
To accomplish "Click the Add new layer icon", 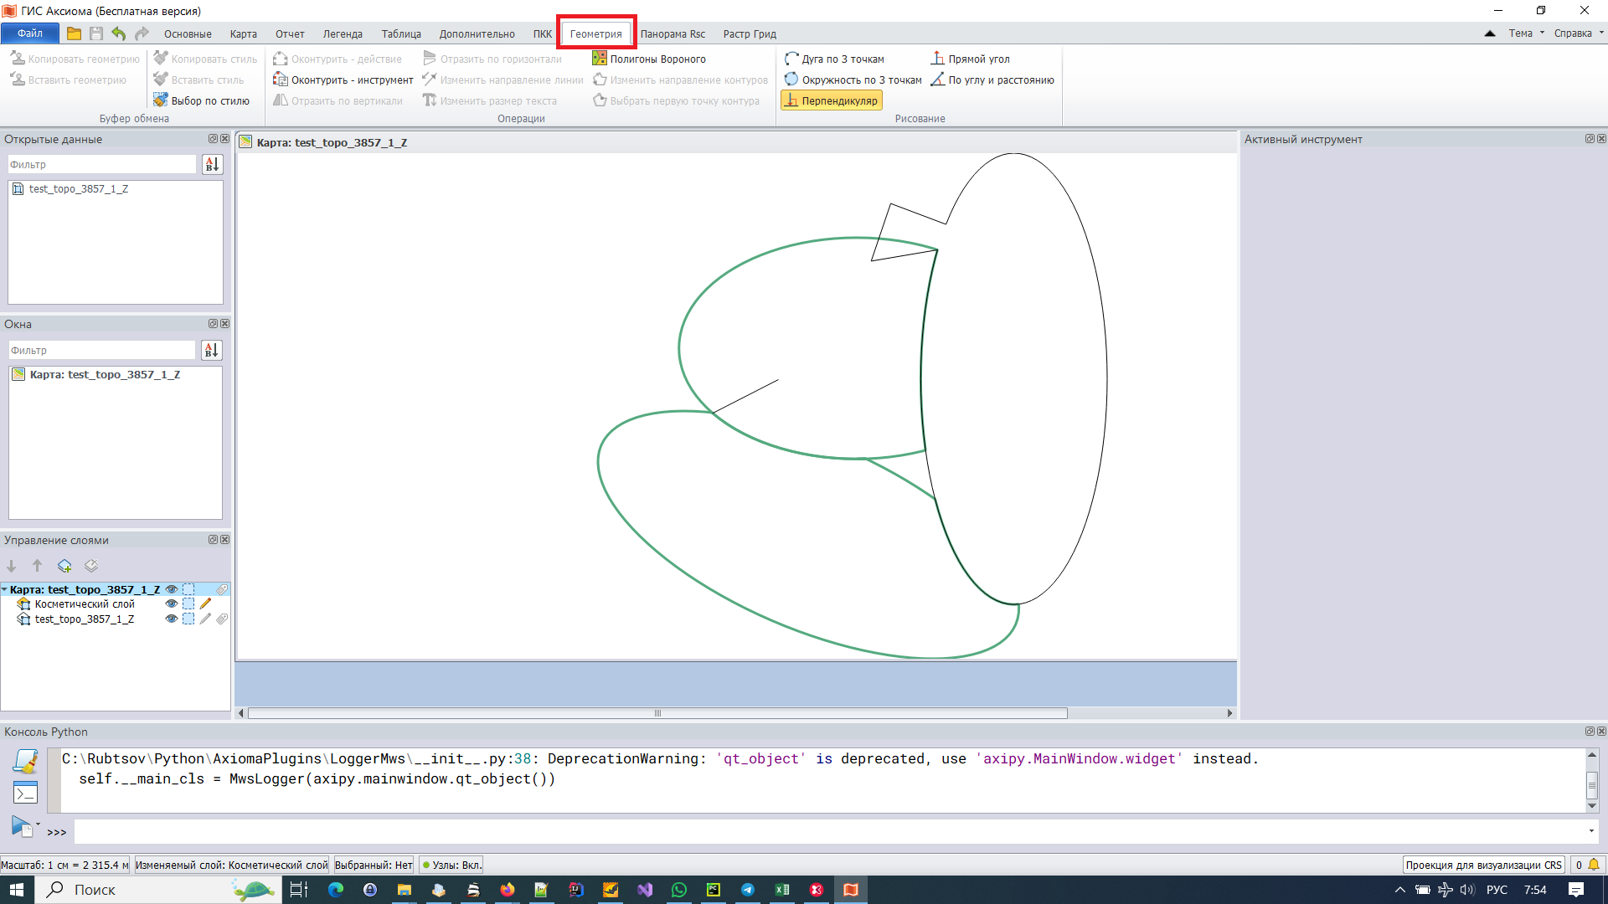I will point(64,566).
